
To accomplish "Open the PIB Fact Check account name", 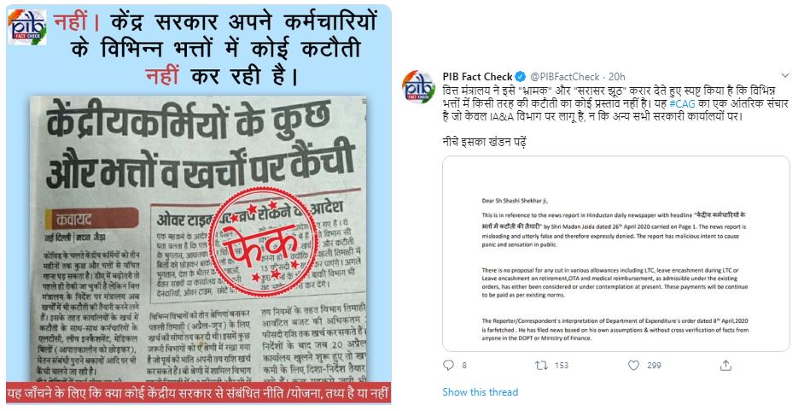I will pos(477,77).
